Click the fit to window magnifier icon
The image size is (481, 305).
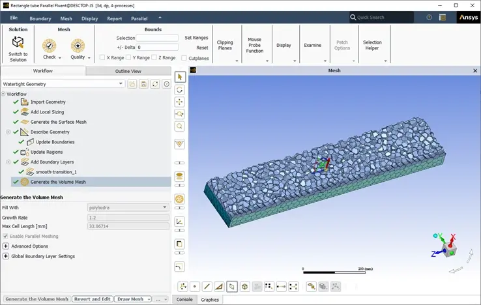coord(180,126)
